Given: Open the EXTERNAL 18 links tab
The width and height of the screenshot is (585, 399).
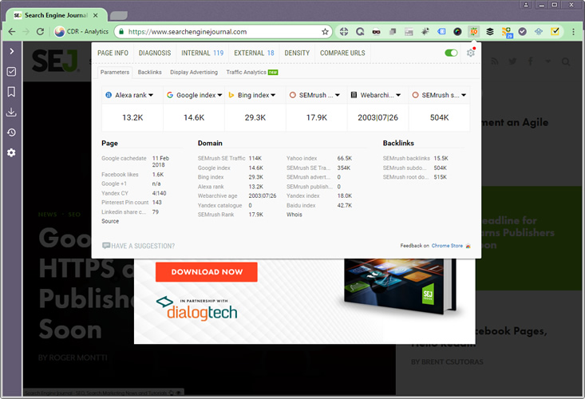Looking at the screenshot, I should click(254, 53).
